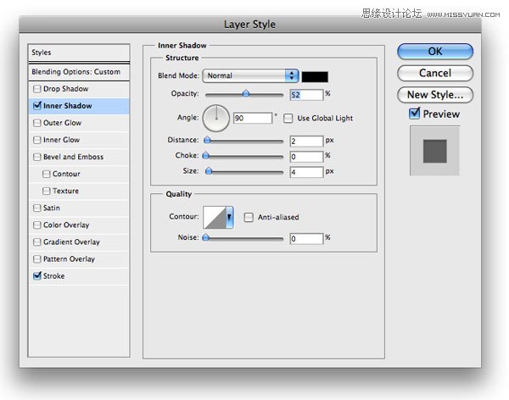Open the Blend Mode dropdown
The width and height of the screenshot is (509, 400).
tap(252, 75)
